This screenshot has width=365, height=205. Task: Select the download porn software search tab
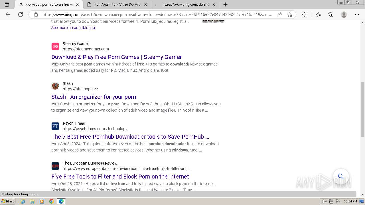(x=49, y=5)
